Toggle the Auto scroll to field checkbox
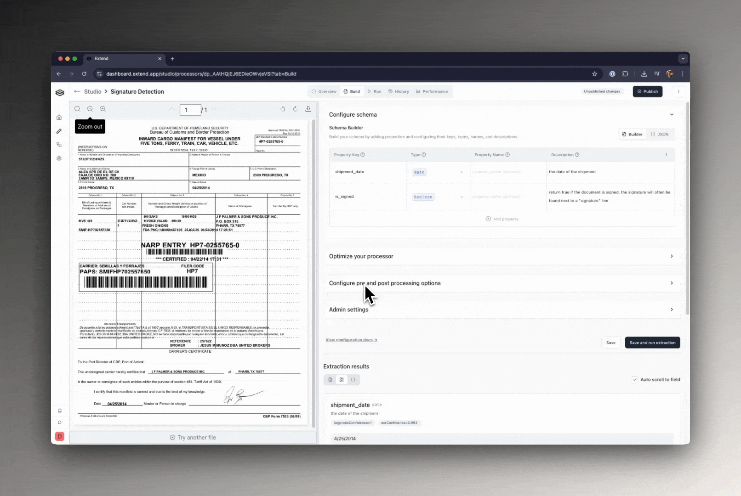Viewport: 741px width, 496px height. 635,380
